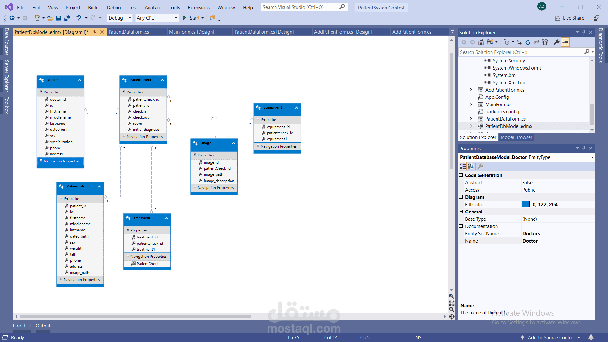Open the Extensions menu

(x=199, y=7)
